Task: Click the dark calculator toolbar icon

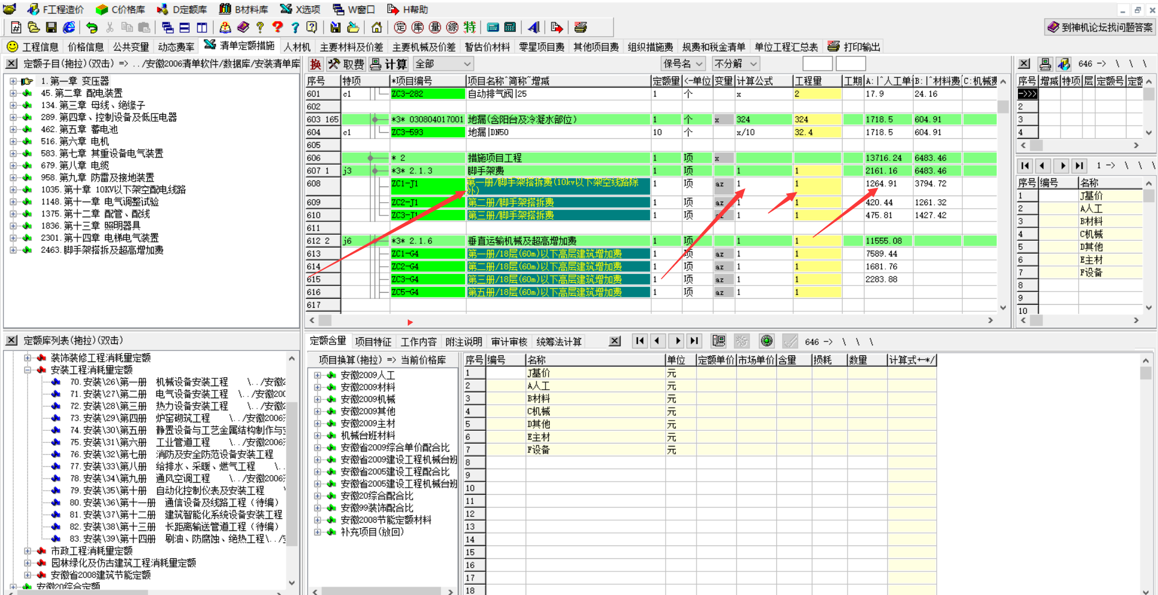Action: [x=510, y=28]
